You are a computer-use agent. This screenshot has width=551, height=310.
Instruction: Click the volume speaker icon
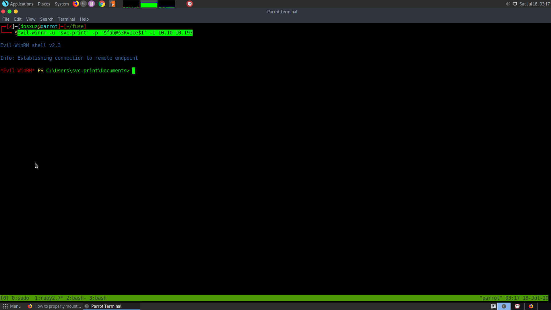point(508,4)
